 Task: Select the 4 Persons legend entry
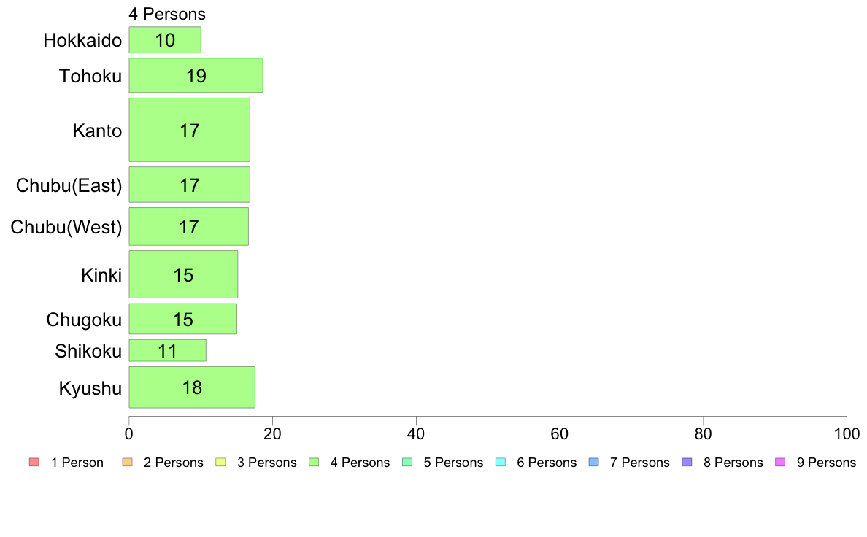click(x=350, y=463)
